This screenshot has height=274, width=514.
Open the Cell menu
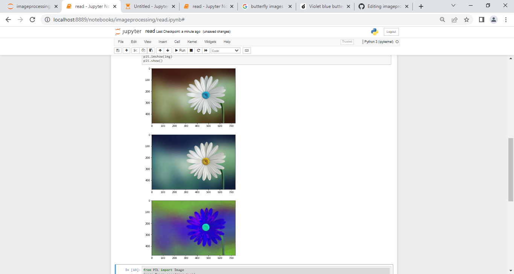[x=177, y=42]
